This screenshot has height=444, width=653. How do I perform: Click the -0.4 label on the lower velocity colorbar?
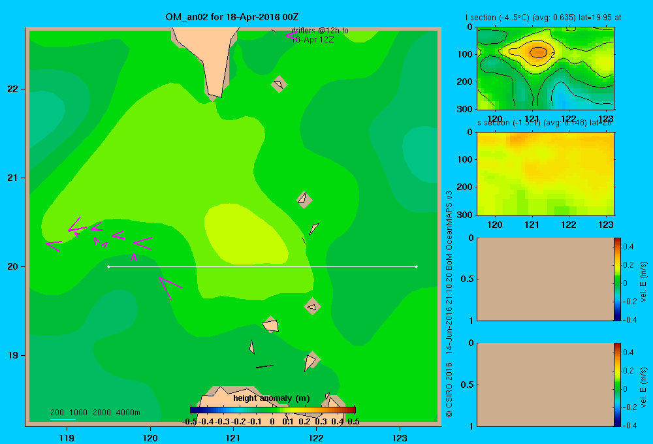click(x=629, y=425)
